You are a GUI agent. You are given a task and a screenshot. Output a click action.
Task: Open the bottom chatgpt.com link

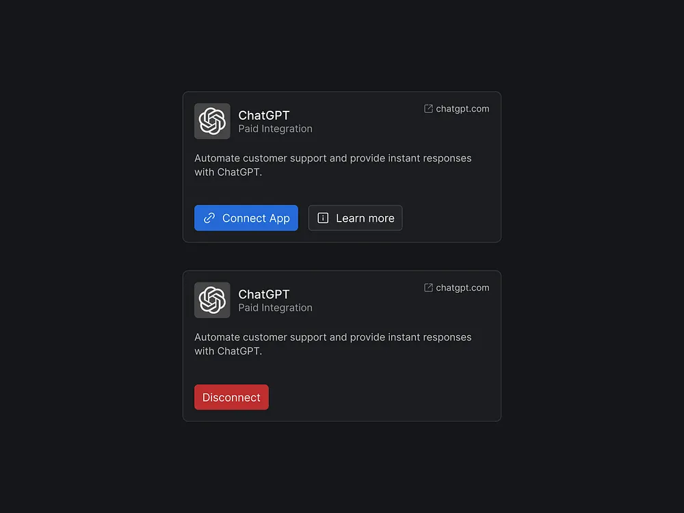click(462, 287)
